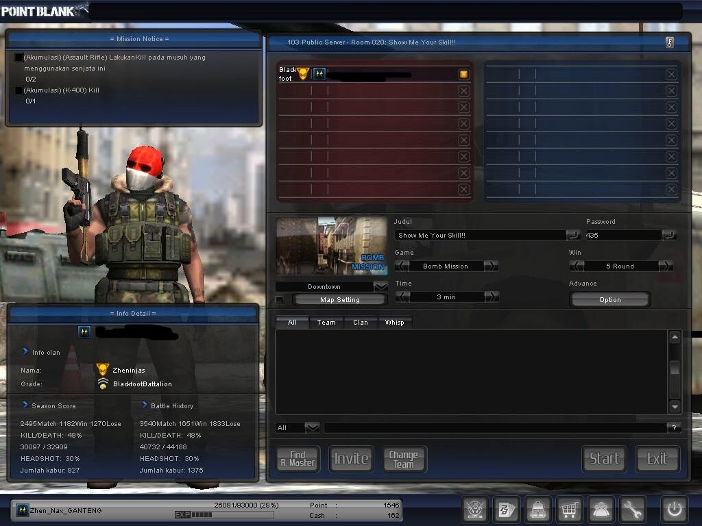
Task: Click the question mark help icon
Action: (674, 427)
